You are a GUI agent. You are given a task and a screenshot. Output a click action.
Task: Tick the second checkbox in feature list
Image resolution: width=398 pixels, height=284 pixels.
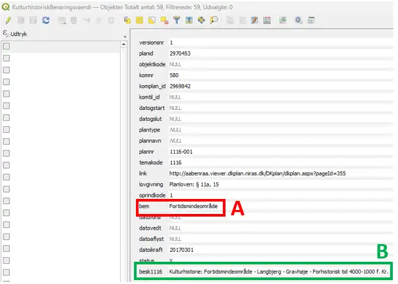7,58
